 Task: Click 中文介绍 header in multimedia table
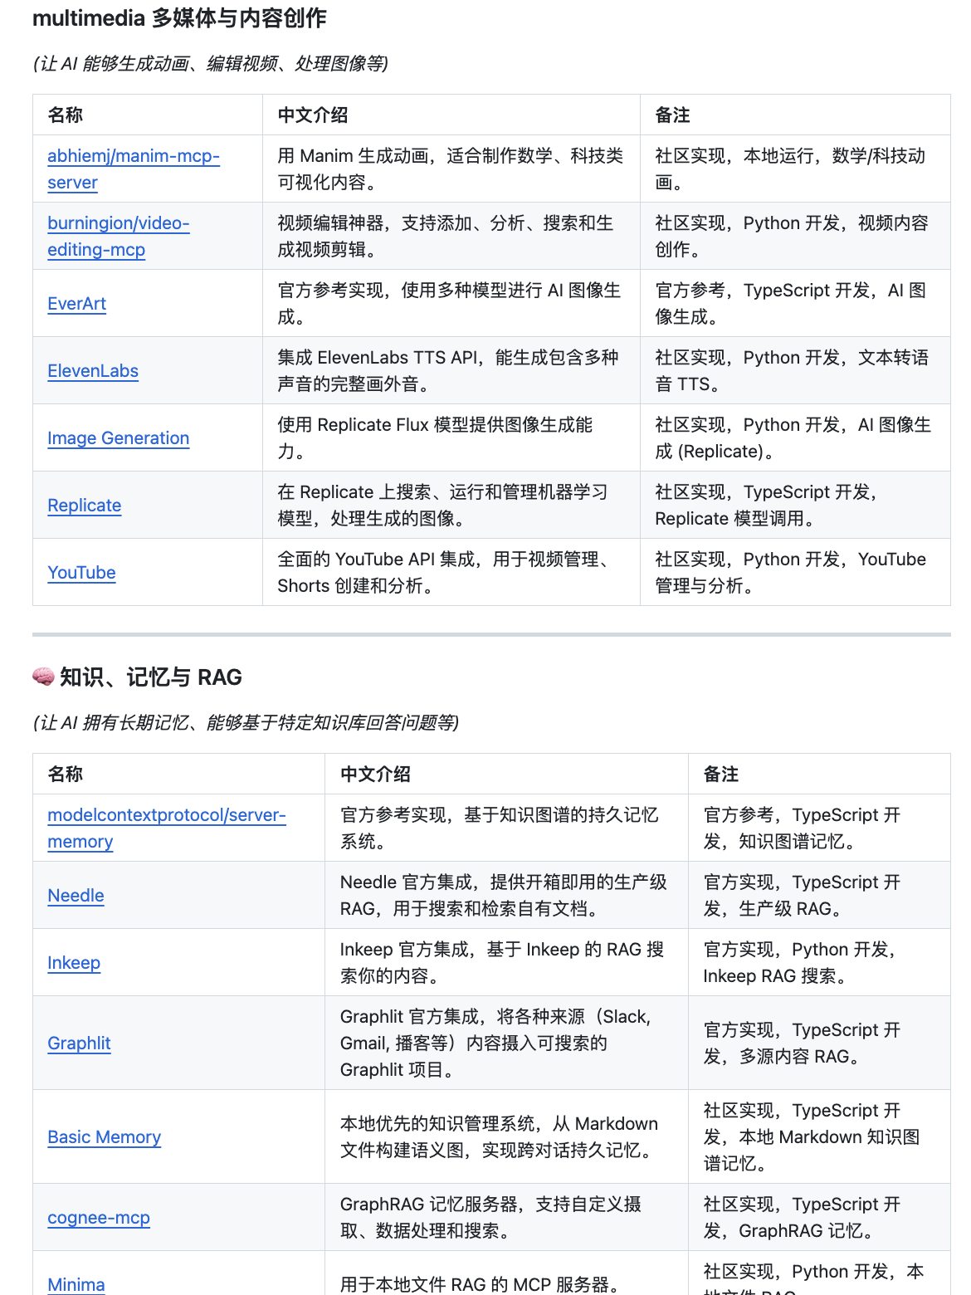[313, 115]
